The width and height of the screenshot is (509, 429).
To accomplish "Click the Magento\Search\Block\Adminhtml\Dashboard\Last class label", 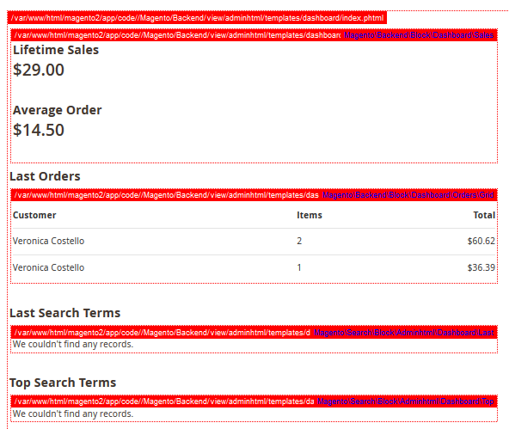I will [404, 333].
